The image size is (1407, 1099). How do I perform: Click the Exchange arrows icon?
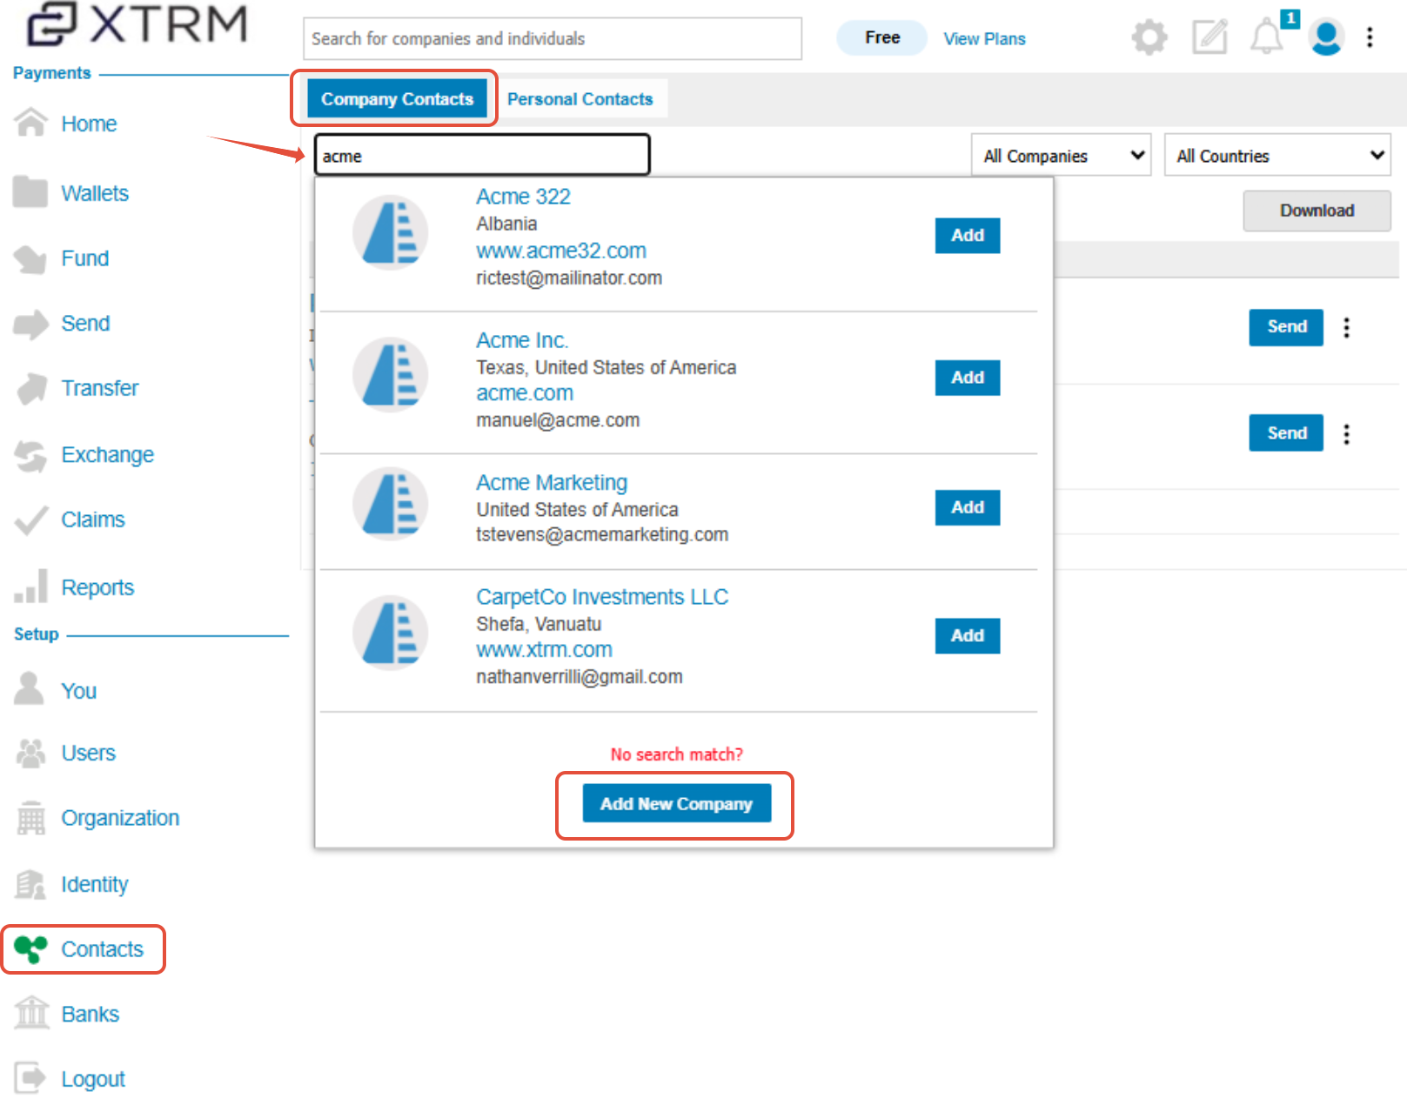30,455
